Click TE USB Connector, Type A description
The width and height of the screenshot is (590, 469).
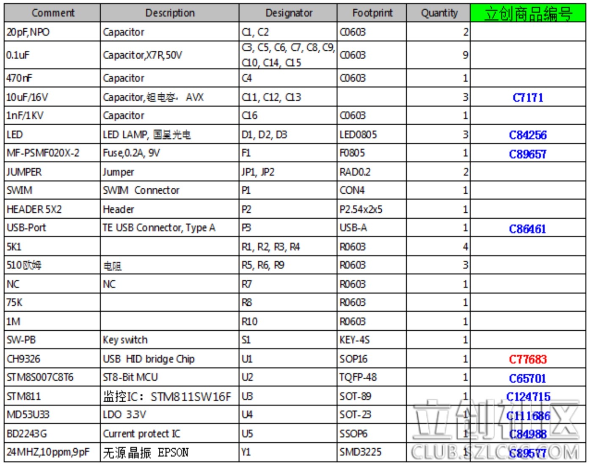pos(159,228)
